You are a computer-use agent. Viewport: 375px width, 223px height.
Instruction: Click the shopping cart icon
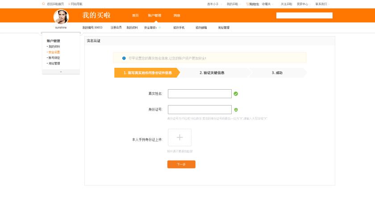pos(247,4)
